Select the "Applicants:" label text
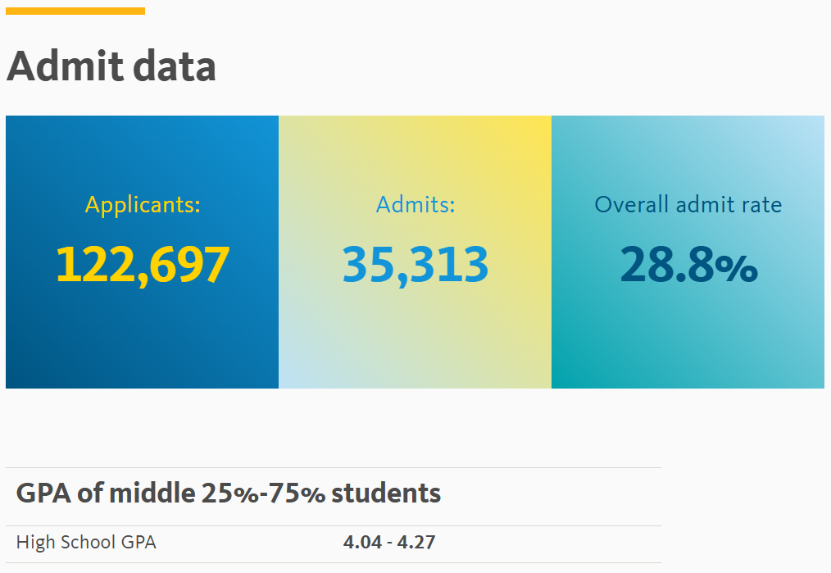831x573 pixels. coord(143,205)
